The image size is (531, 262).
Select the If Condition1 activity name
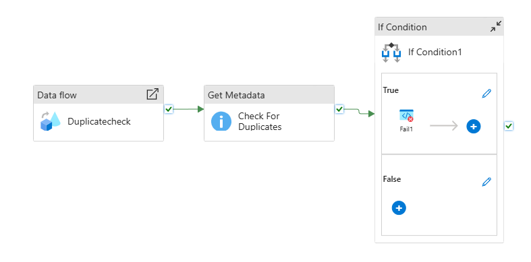coord(435,52)
